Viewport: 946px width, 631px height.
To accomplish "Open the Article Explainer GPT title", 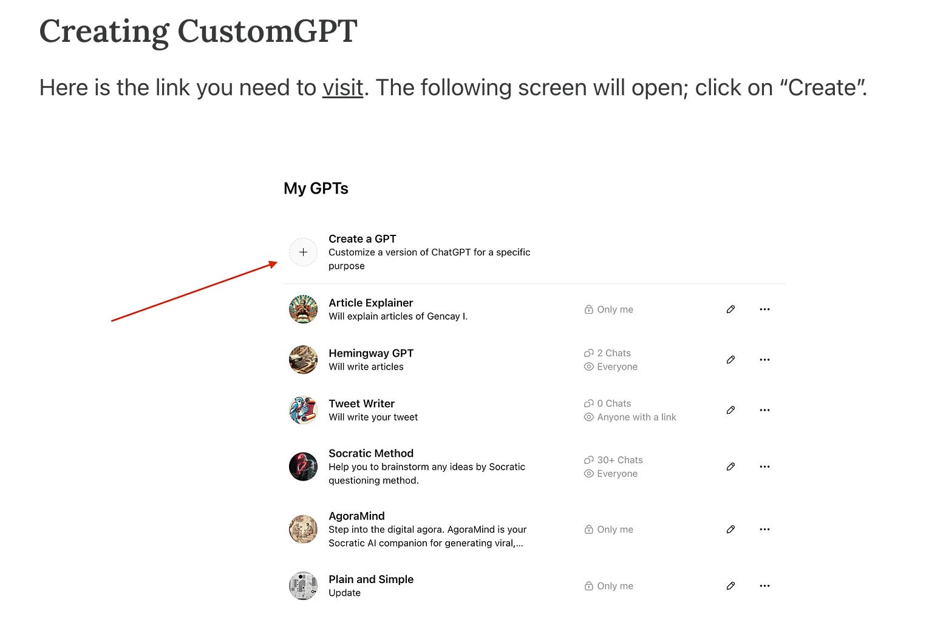I will click(x=370, y=303).
